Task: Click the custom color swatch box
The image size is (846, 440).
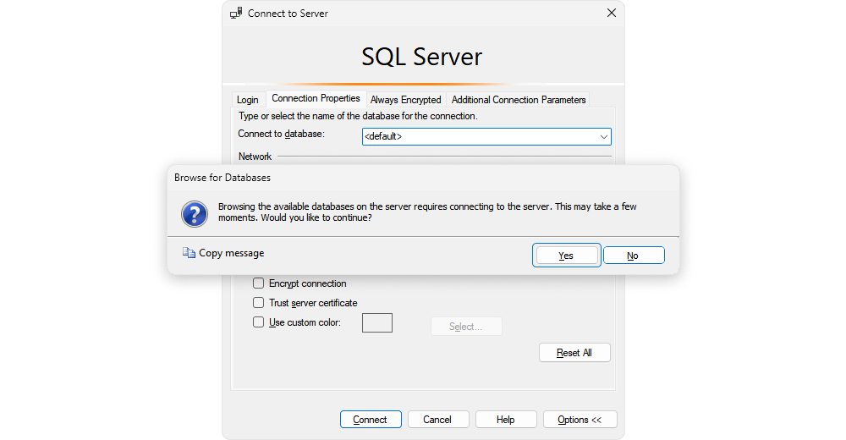Action: pyautogui.click(x=377, y=323)
